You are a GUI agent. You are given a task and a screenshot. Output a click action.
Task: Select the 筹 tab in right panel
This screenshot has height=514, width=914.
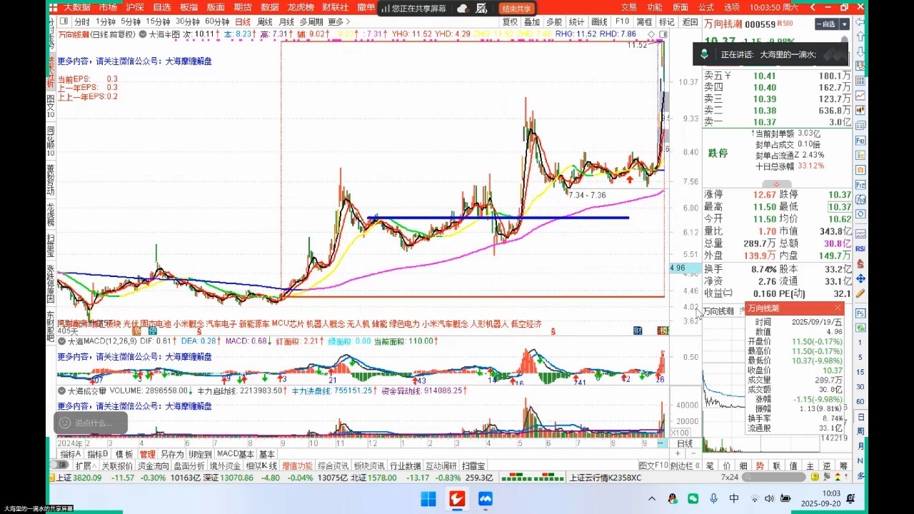(x=843, y=465)
